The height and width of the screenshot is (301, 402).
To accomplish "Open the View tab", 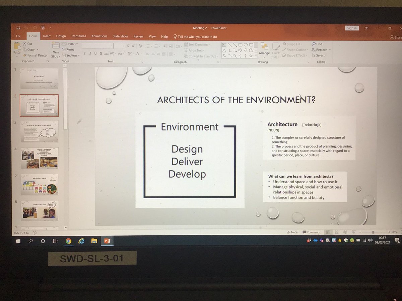I will coord(152,36).
